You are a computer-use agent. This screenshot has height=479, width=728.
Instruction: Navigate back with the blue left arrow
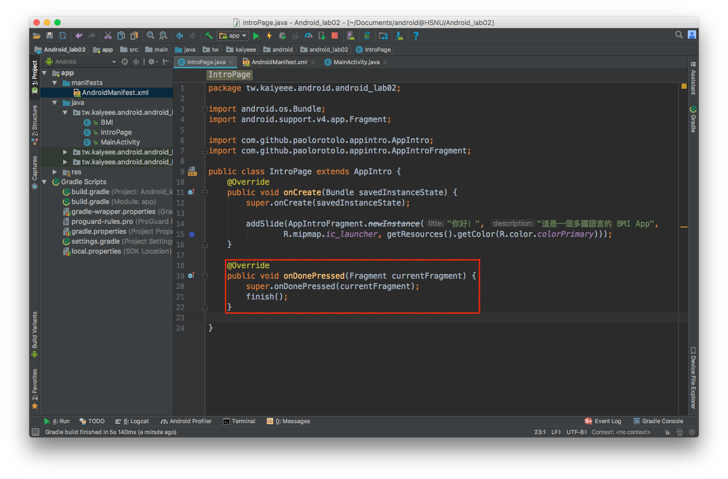click(180, 35)
